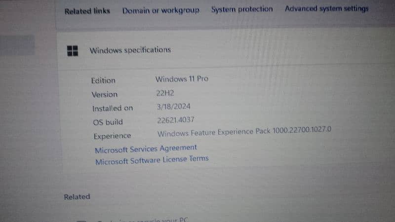Select the highlighted item in the left sidebar
Screen dimensions: 395x222
(17, 45)
